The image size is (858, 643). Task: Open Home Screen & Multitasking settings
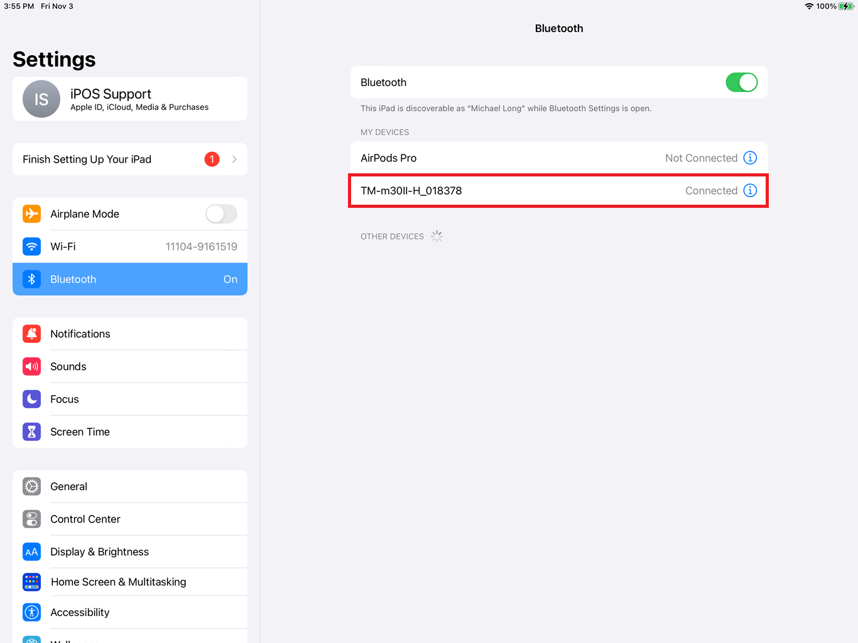pyautogui.click(x=130, y=581)
